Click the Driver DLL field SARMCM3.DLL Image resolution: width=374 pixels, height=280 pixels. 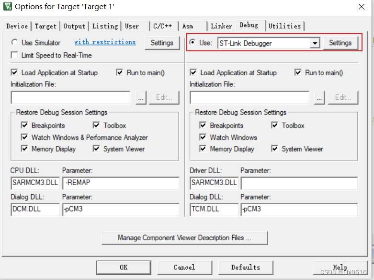pos(214,183)
